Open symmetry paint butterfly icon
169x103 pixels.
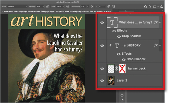114,7
